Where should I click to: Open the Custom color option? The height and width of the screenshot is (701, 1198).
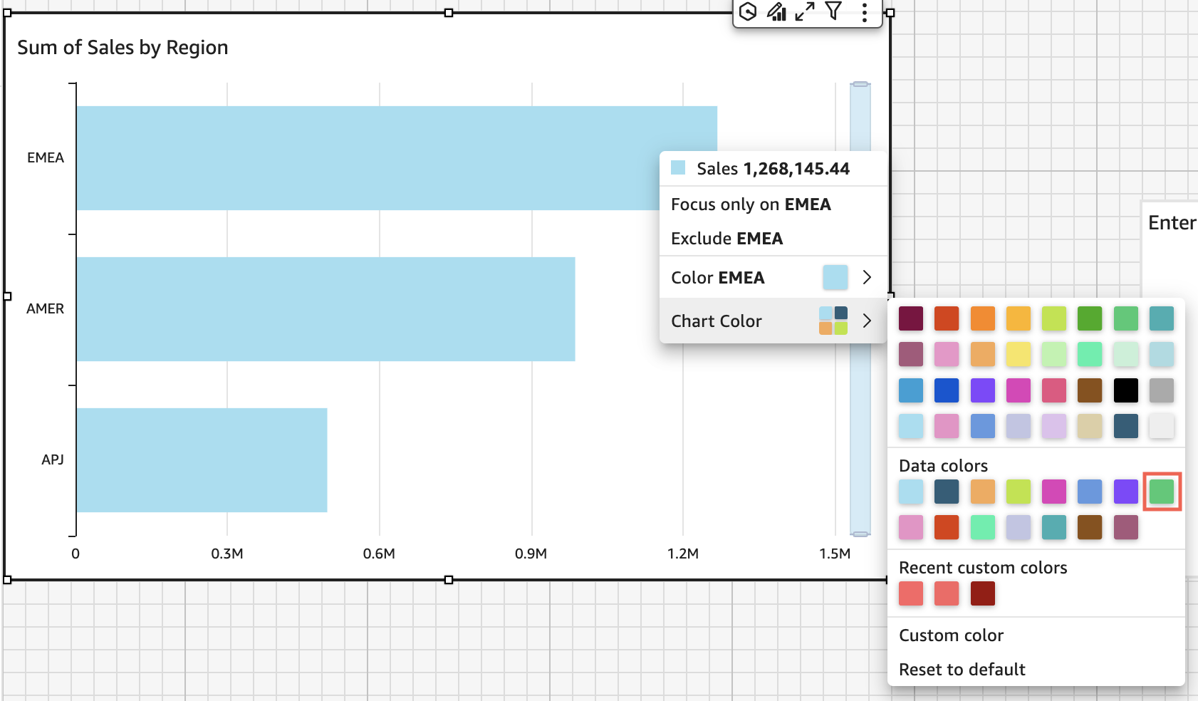[x=951, y=635]
